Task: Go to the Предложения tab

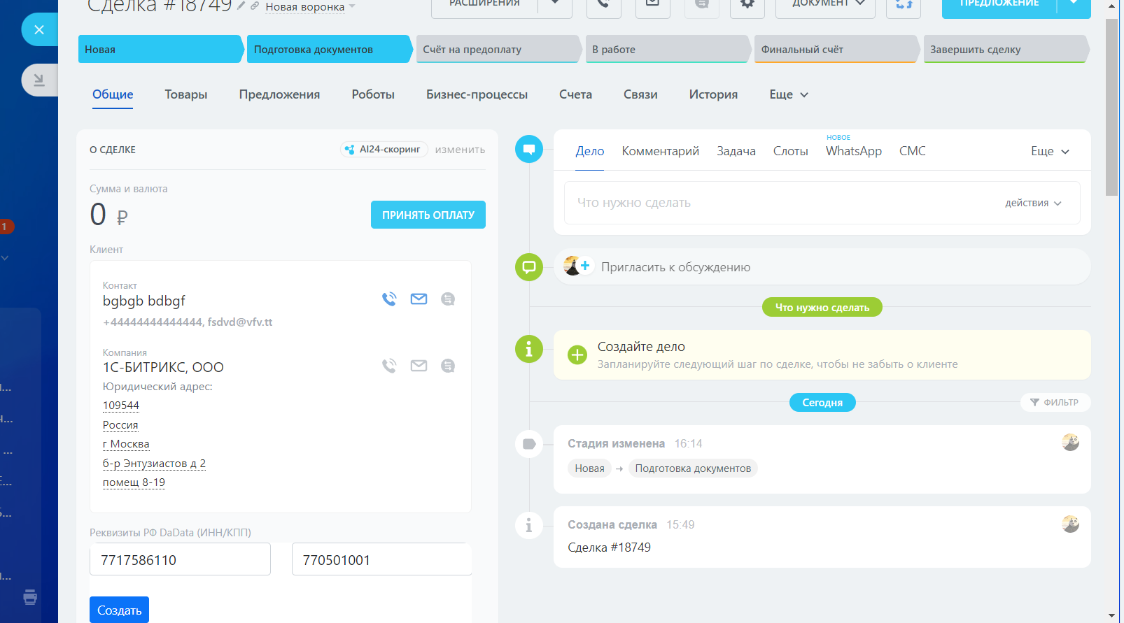Action: (279, 94)
